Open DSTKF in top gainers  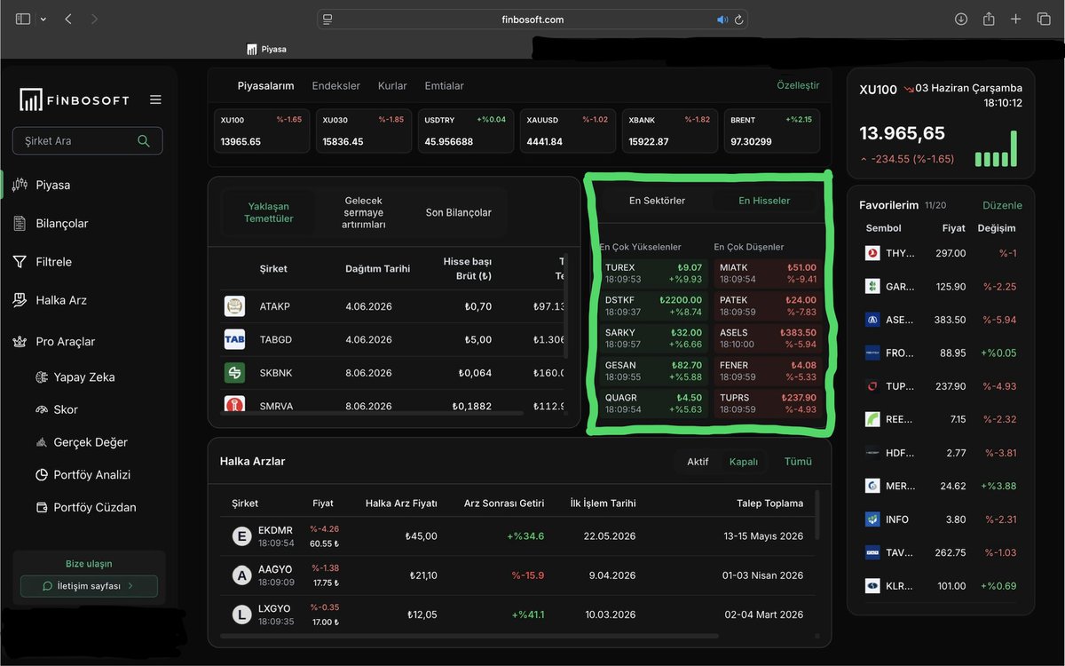654,305
